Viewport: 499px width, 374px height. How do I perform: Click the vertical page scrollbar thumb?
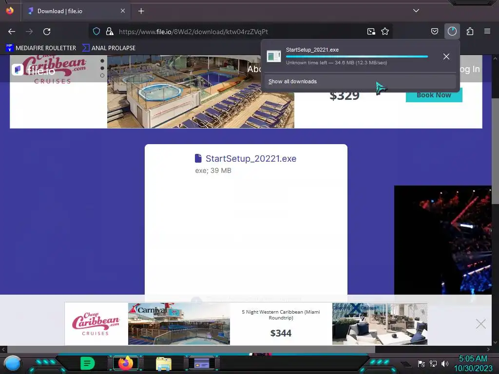tap(495, 151)
